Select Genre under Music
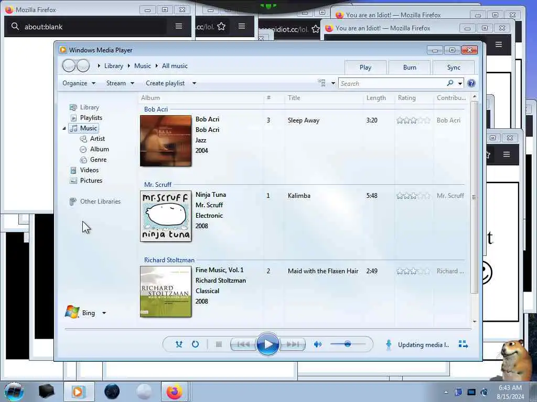Viewport: 537px width, 402px height. pyautogui.click(x=98, y=160)
